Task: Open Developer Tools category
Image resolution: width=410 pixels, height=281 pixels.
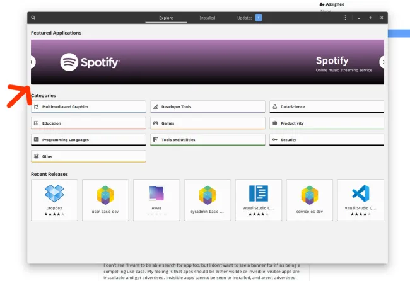Action: point(208,106)
